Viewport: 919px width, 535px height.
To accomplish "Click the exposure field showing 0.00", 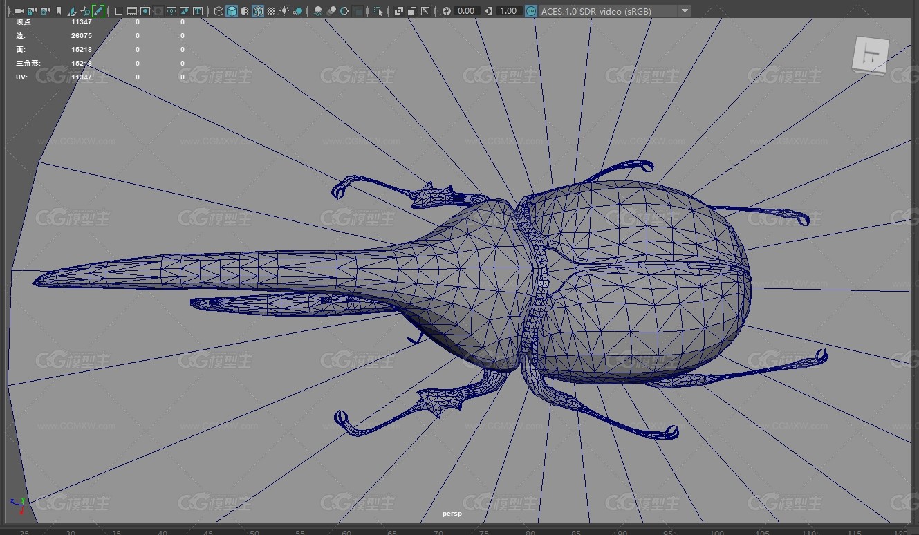I will (x=467, y=11).
